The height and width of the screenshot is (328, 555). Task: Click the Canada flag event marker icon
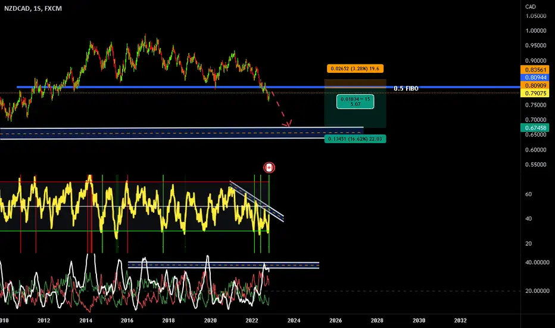(269, 168)
